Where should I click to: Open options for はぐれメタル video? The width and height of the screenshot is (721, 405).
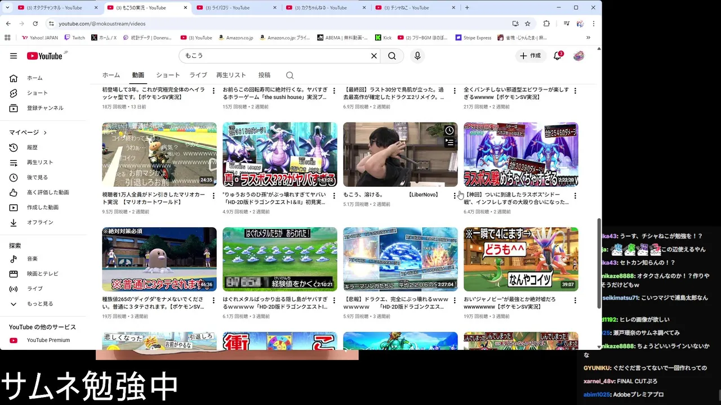[334, 300]
